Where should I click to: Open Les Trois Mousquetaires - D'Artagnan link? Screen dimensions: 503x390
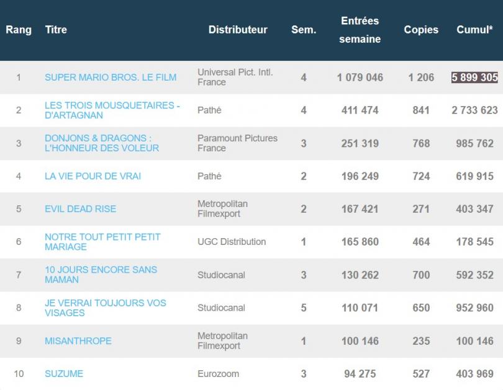point(112,110)
